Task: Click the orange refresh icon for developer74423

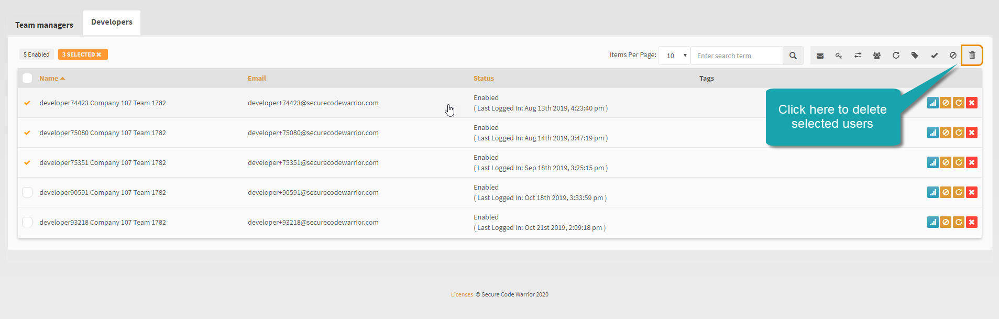Action: click(959, 103)
